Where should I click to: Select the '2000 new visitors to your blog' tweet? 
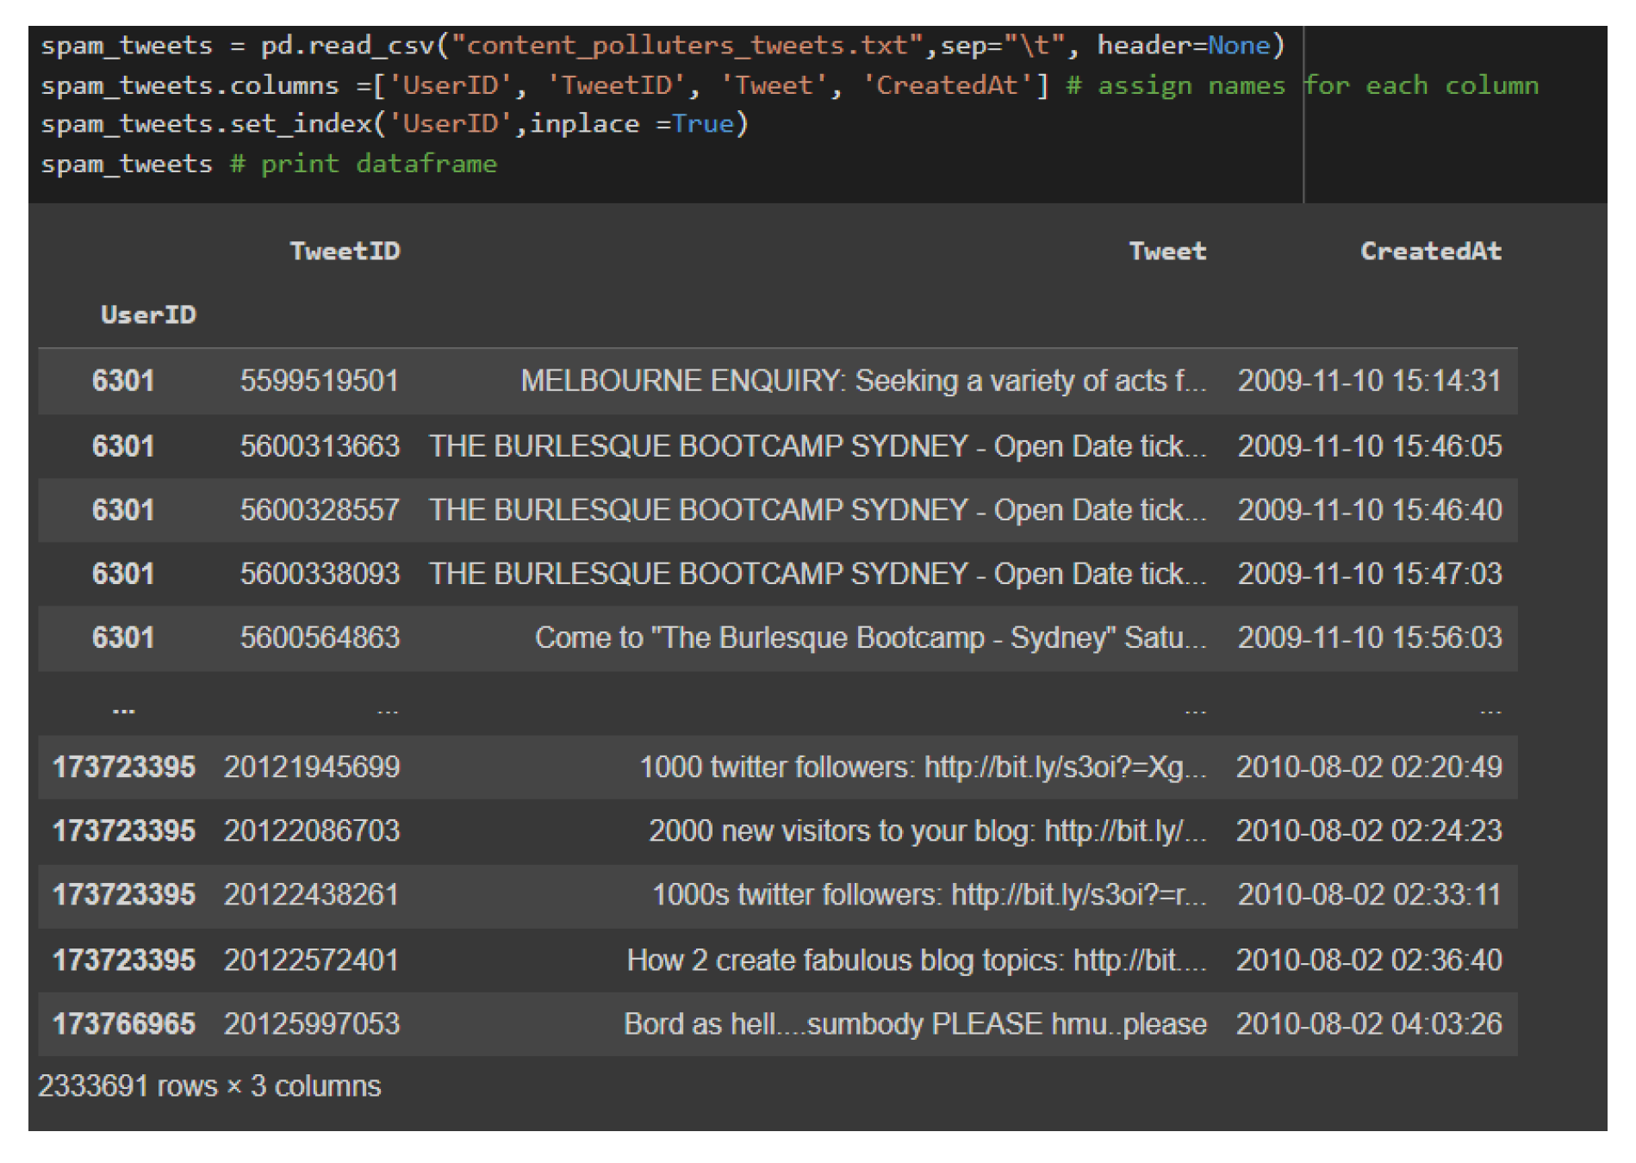click(927, 830)
